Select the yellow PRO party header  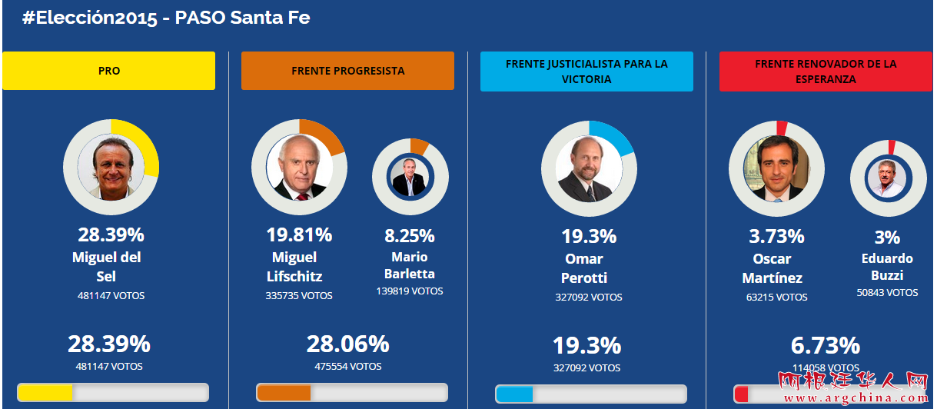point(109,71)
